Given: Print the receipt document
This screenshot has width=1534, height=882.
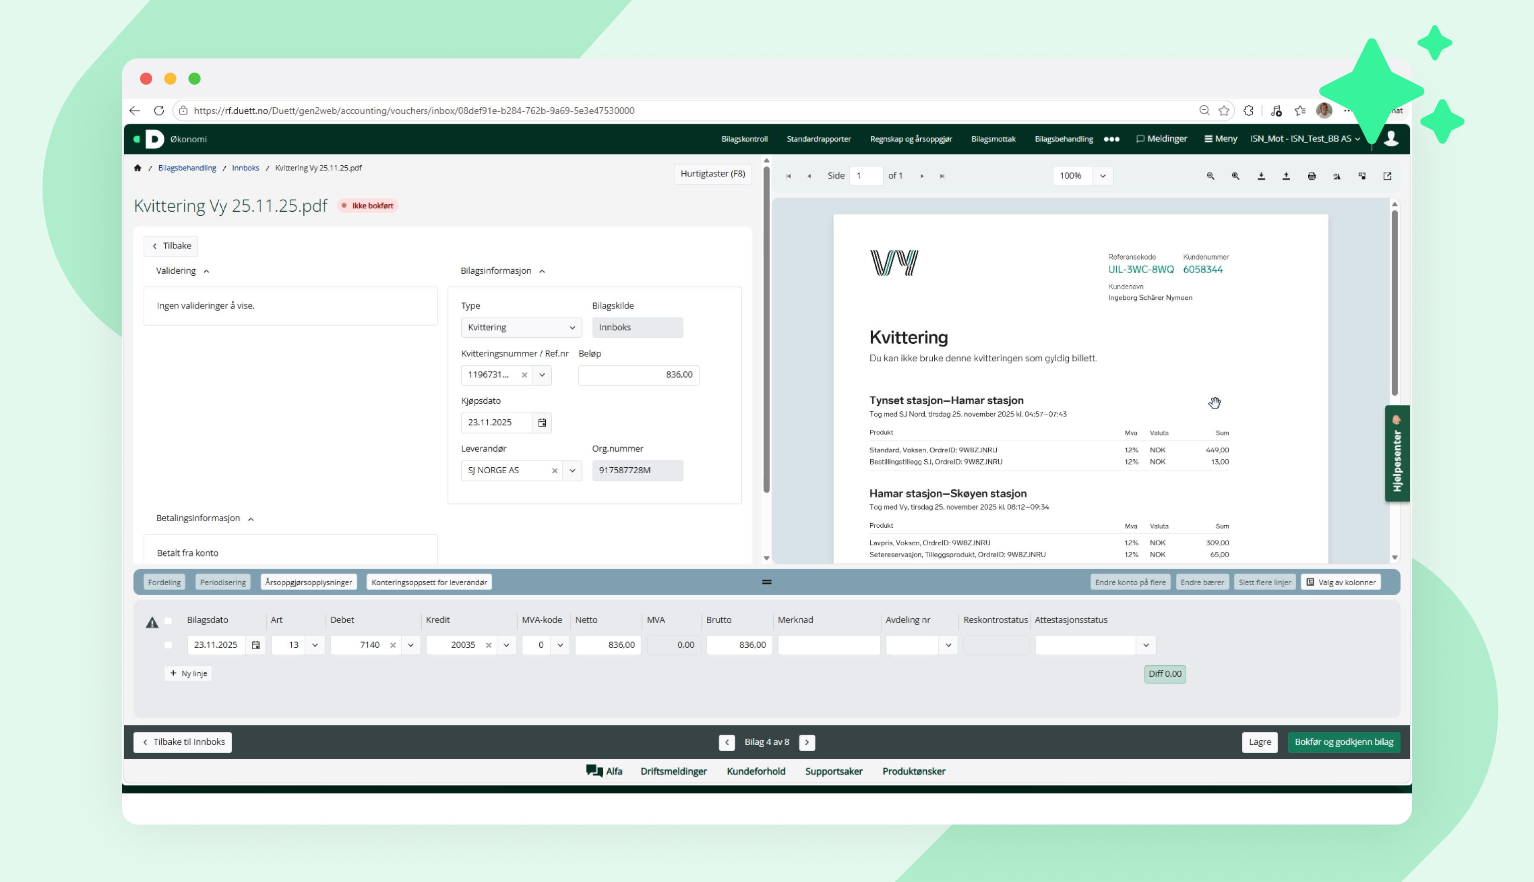Looking at the screenshot, I should click(x=1312, y=176).
